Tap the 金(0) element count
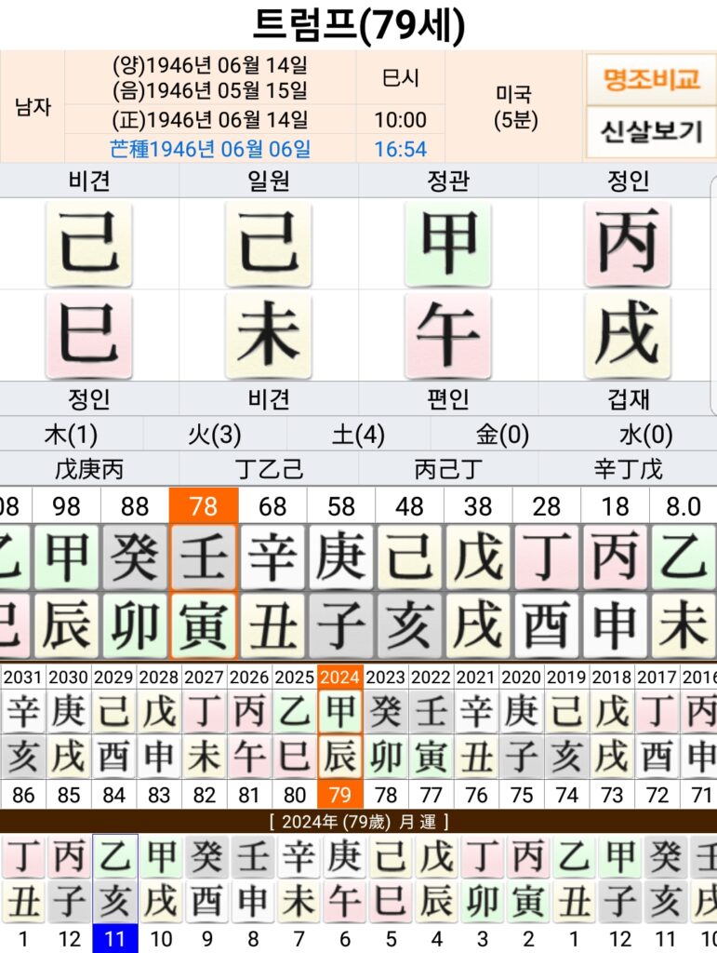This screenshot has height=953, width=717. (502, 435)
